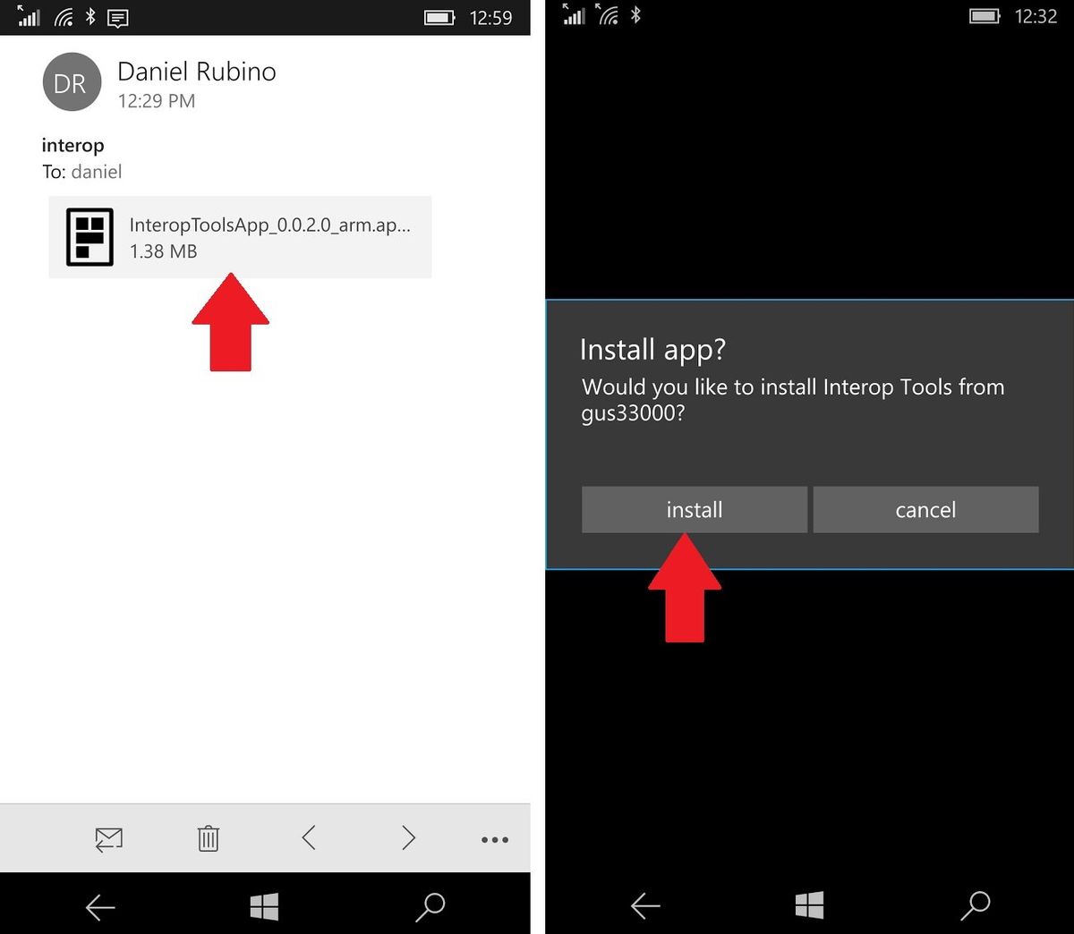
Task: Tap the DR avatar circle
Action: pos(72,81)
